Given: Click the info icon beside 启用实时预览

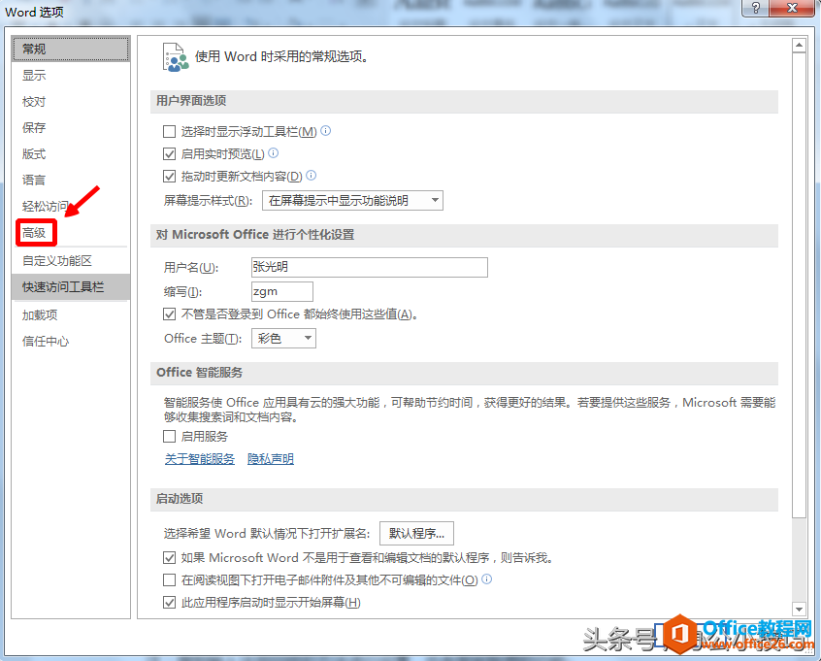Looking at the screenshot, I should tap(274, 153).
